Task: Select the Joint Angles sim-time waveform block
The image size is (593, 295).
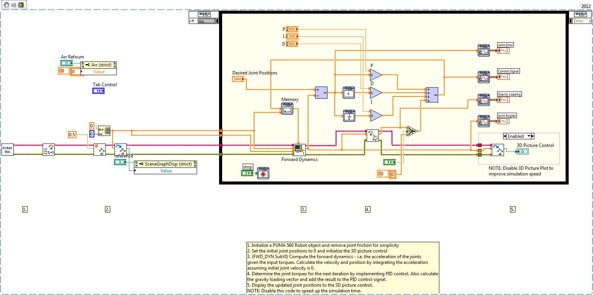Action: pyautogui.click(x=484, y=121)
